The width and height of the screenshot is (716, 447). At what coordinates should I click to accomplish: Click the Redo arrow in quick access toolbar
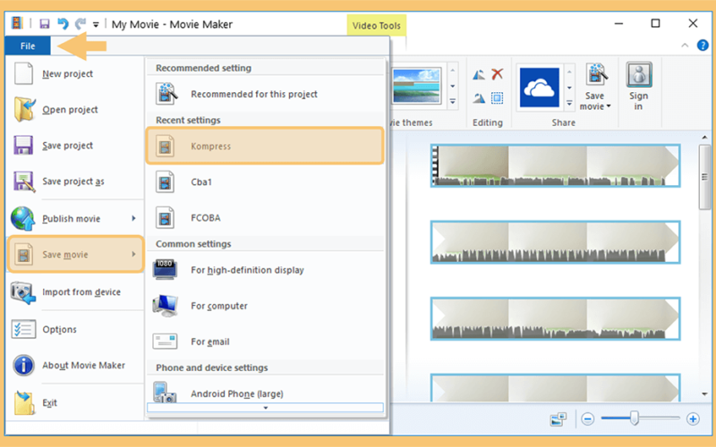81,24
